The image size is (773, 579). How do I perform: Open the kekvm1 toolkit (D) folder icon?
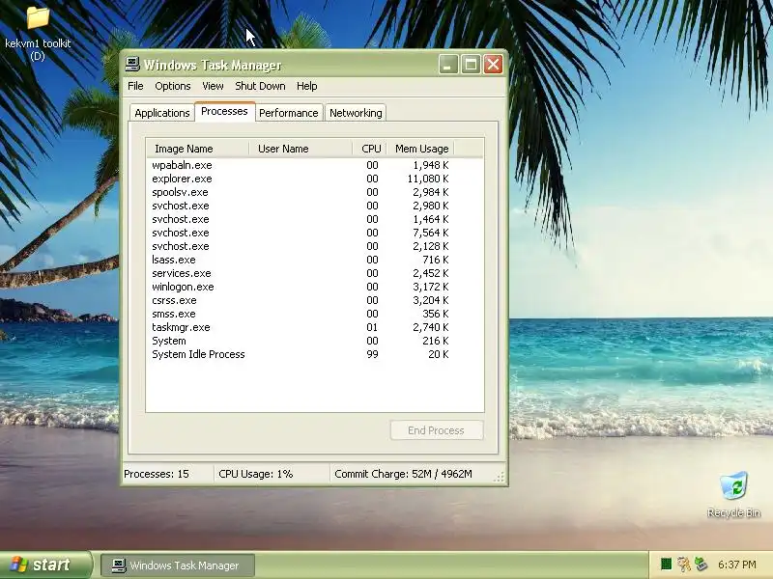38,17
